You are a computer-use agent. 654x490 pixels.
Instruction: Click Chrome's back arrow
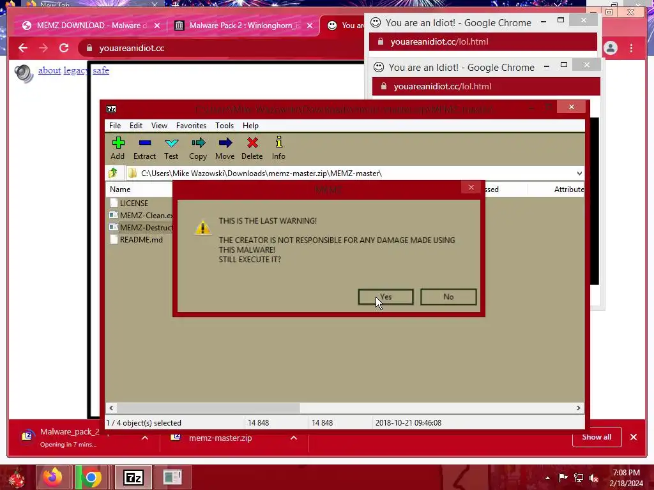23,48
